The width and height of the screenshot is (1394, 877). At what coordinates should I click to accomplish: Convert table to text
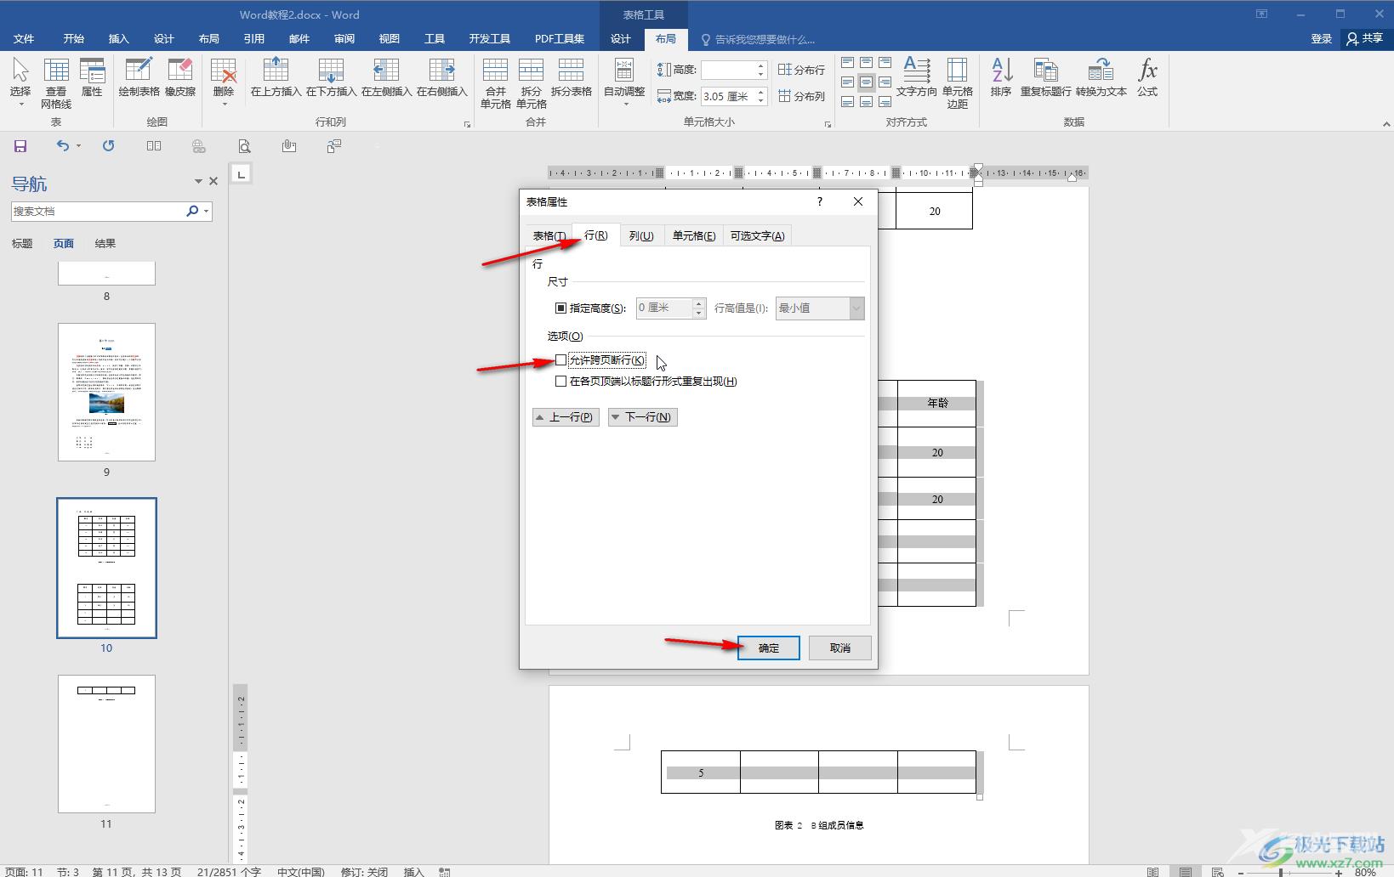tap(1101, 77)
